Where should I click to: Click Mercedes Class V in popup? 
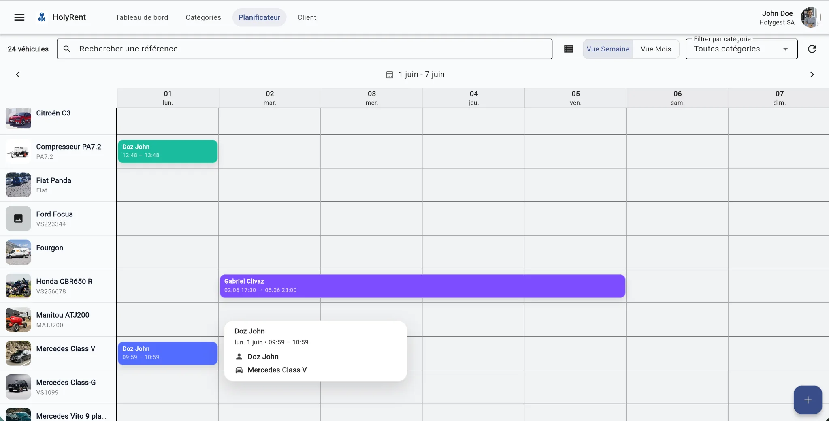tap(277, 370)
